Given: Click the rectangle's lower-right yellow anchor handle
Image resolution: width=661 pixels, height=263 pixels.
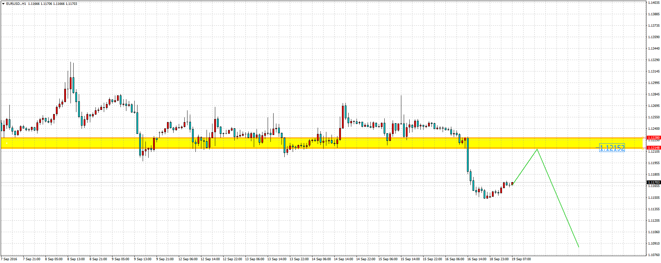Looking at the screenshot, I should tap(643, 148).
